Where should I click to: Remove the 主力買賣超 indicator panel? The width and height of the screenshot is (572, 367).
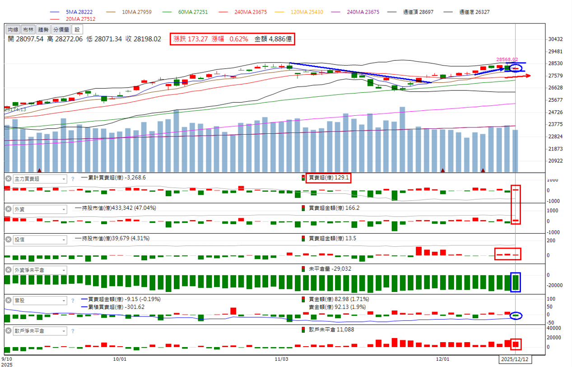[x=8, y=179]
